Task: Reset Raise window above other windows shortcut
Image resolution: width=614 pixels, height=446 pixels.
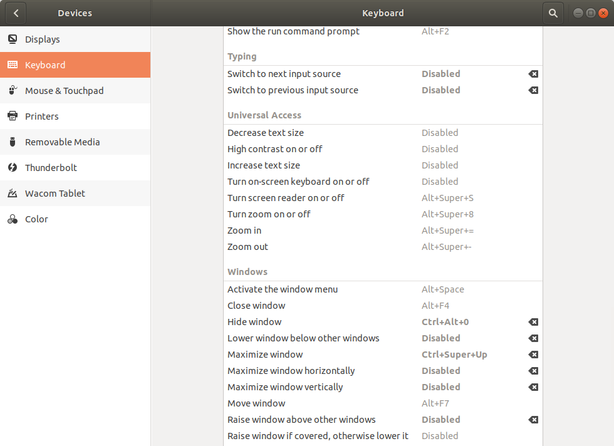Action: pyautogui.click(x=533, y=420)
